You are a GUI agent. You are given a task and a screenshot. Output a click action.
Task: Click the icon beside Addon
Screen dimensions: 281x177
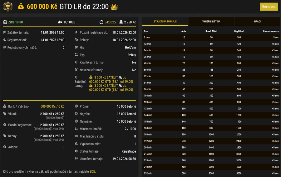click(5, 147)
